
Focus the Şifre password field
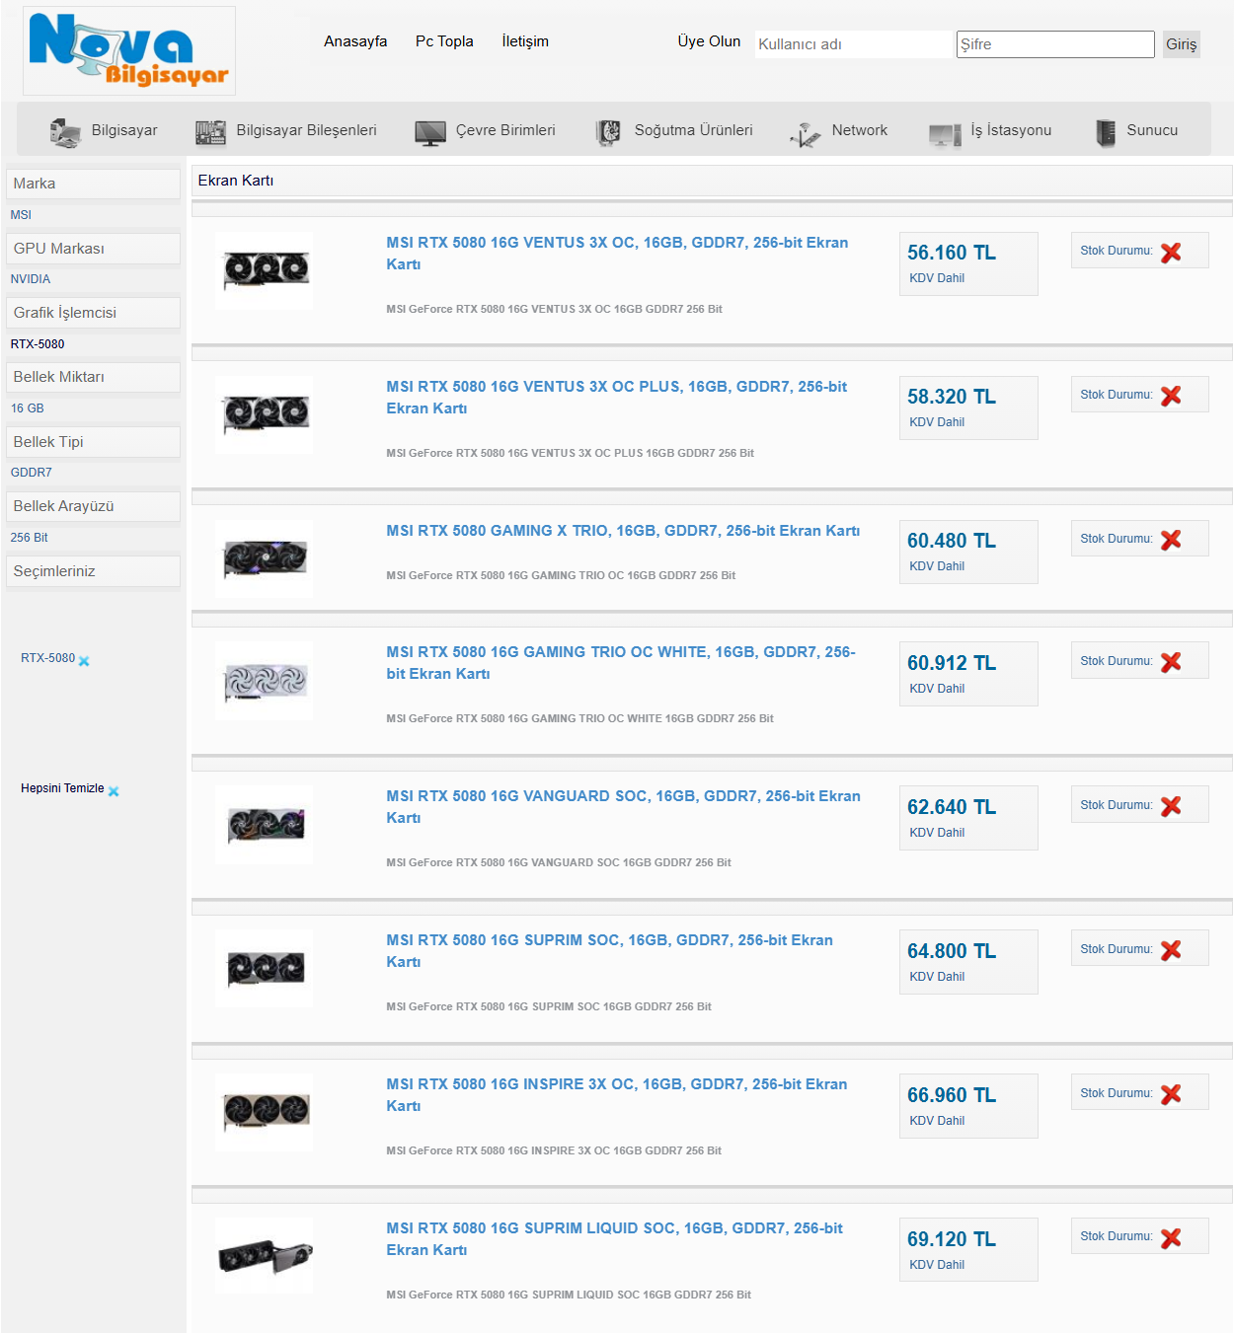1055,44
